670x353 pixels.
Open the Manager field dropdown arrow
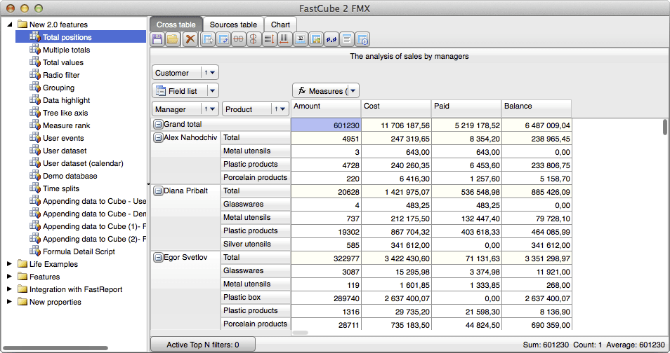coord(212,109)
